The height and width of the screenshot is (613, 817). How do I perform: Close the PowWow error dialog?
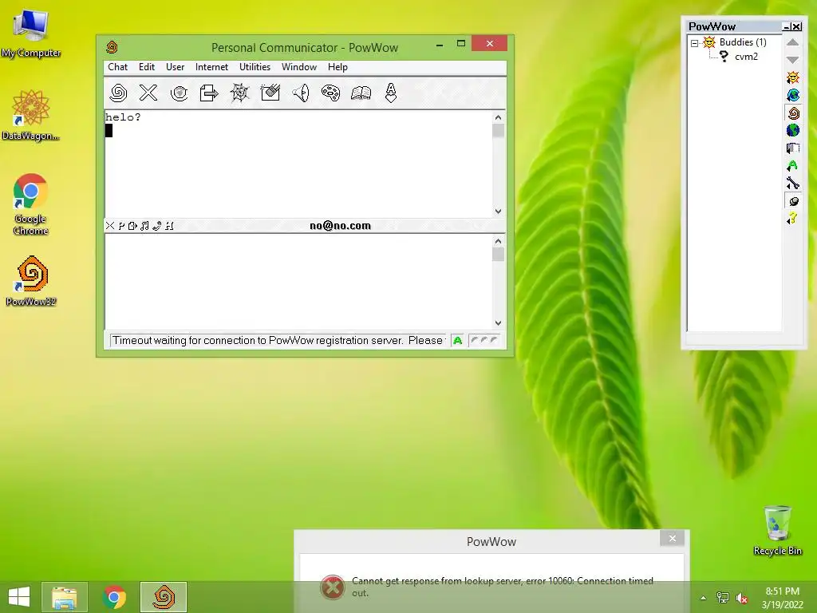click(x=672, y=539)
